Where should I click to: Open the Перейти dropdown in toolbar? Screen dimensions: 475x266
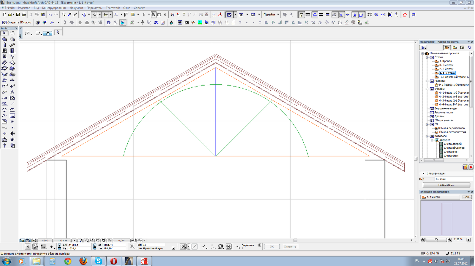pyautogui.click(x=271, y=15)
